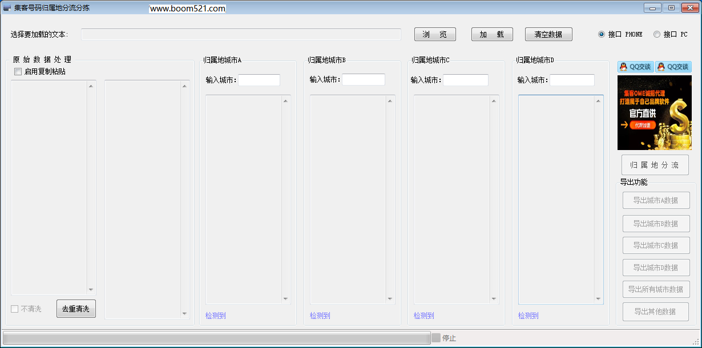The height and width of the screenshot is (348, 702).
Task: Click the bottom progress bar
Action: [216, 338]
